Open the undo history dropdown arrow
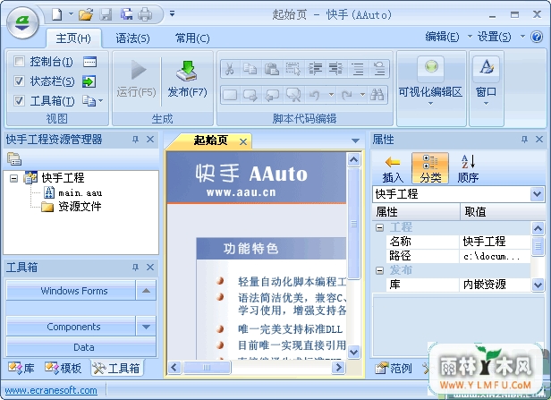551x400 pixels. (331, 95)
